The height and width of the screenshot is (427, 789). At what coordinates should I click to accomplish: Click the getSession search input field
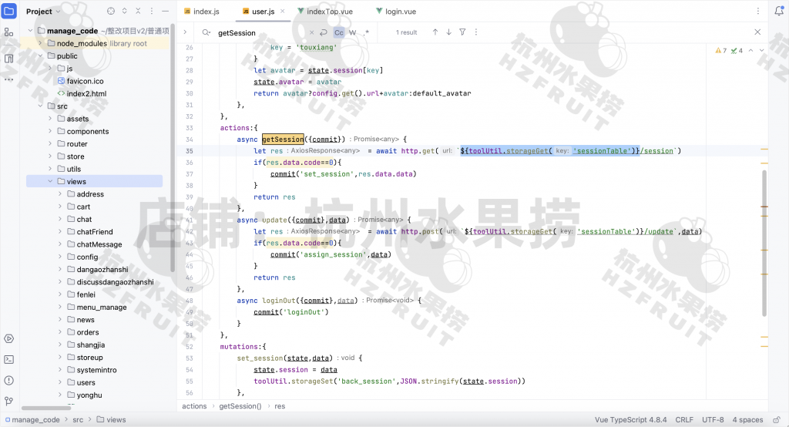(x=262, y=33)
